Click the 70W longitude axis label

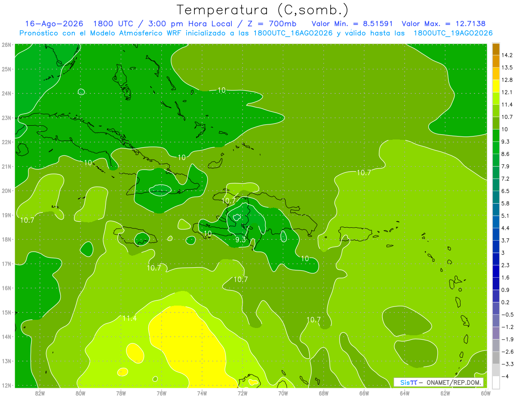click(283, 393)
